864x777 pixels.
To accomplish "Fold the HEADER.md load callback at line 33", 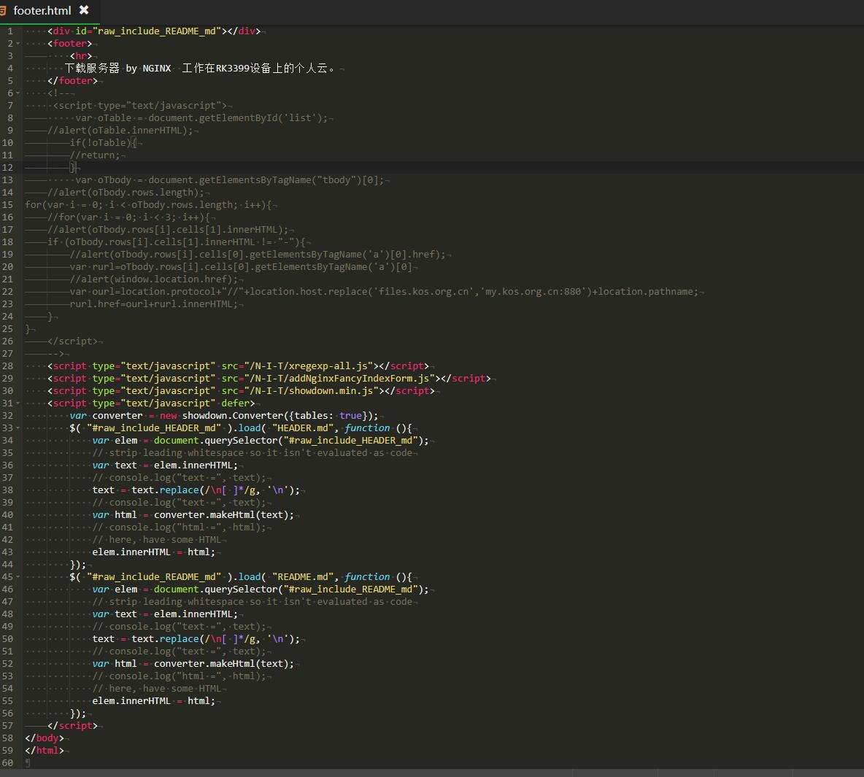I will (18, 428).
